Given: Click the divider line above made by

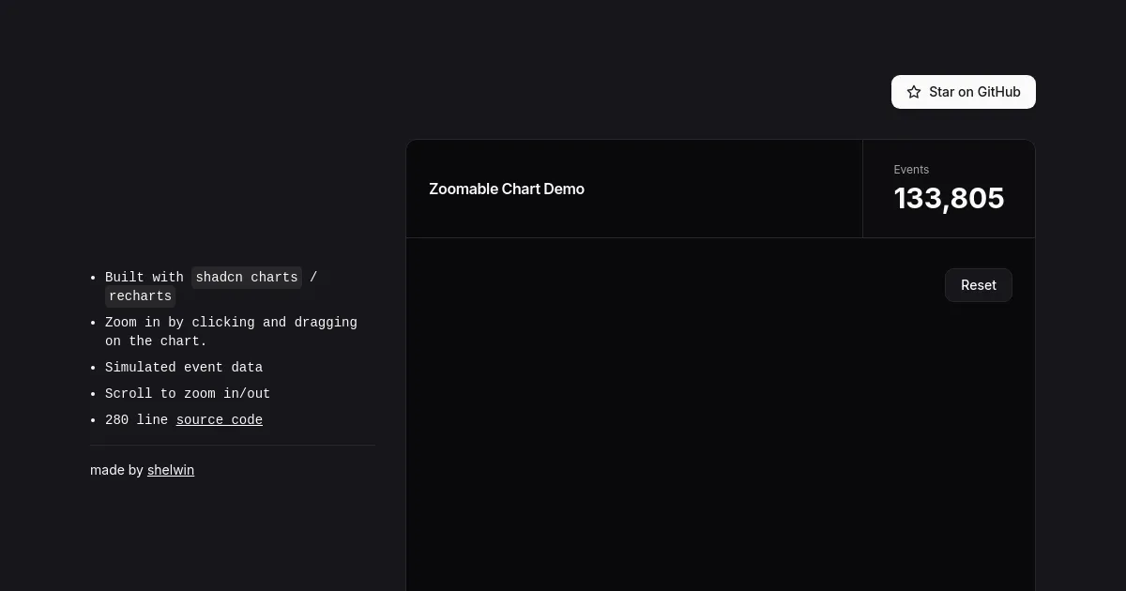Looking at the screenshot, I should [x=233, y=445].
